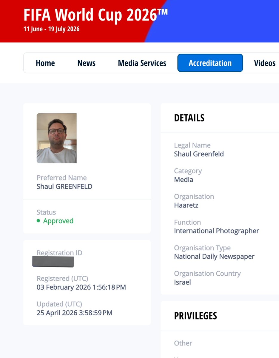Viewport: 279px width, 358px height.
Task: Click the Updated (UTC) label
Action: pos(59,304)
